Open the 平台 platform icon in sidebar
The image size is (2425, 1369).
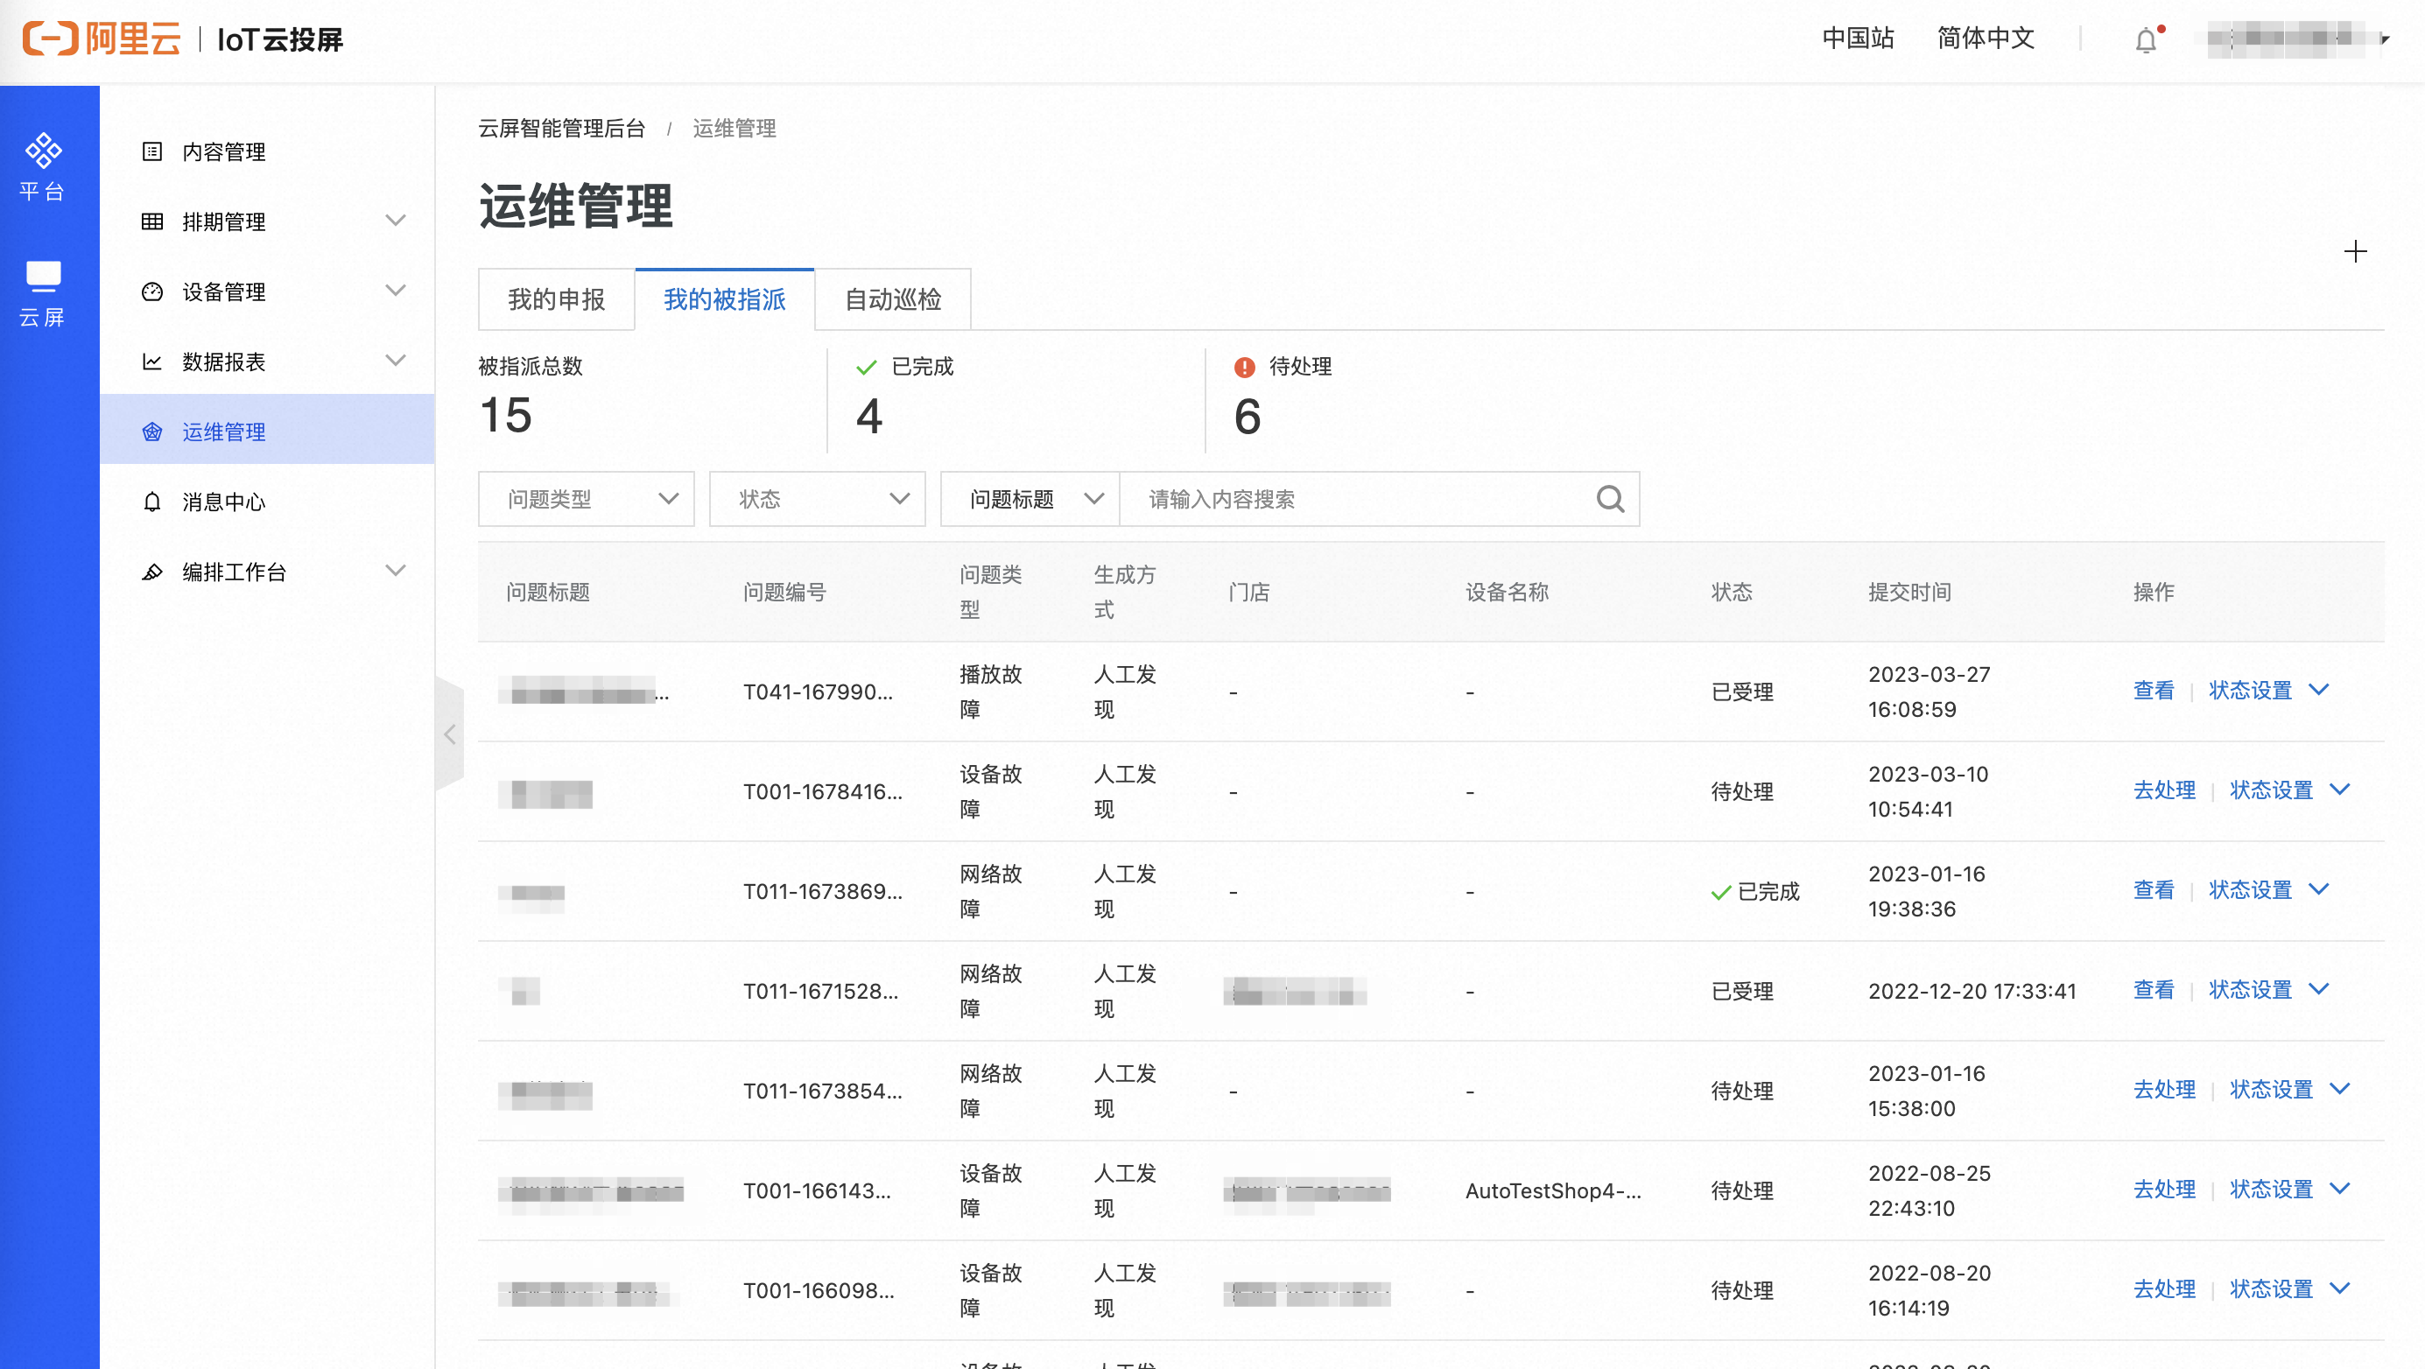(x=43, y=165)
